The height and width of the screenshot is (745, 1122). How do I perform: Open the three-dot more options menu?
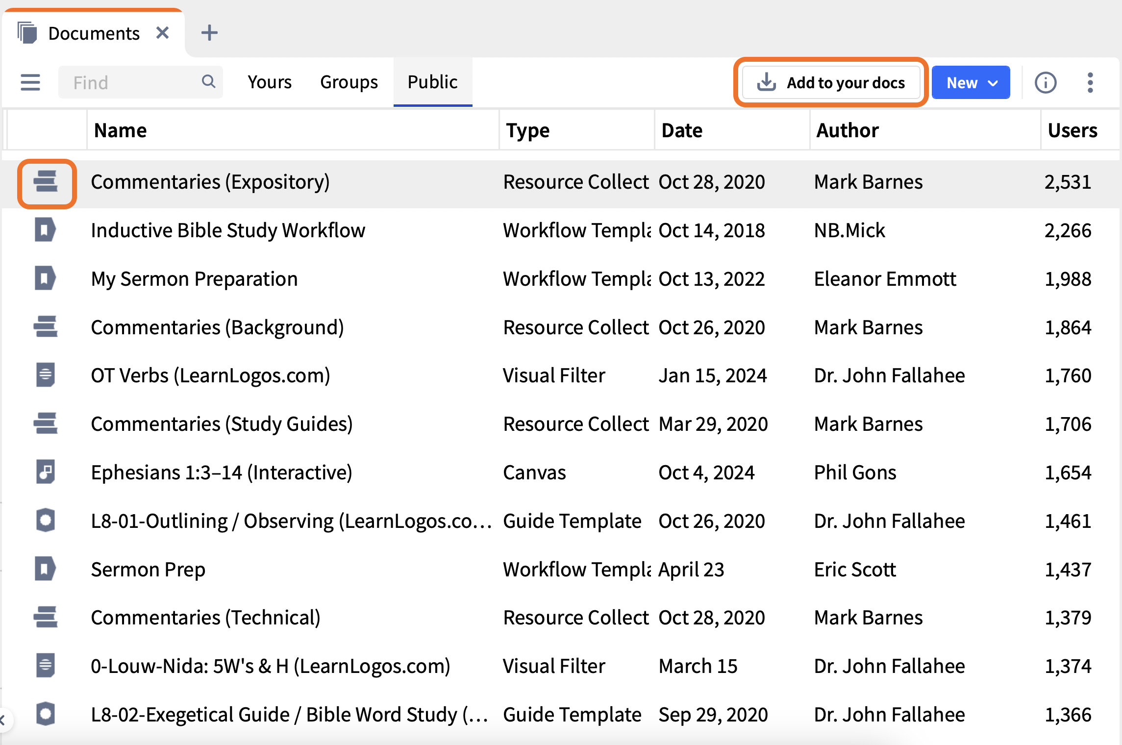pyautogui.click(x=1090, y=82)
